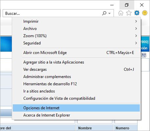Open Configuración de Vista de compatibilidad
This screenshot has height=131, width=150.
pyautogui.click(x=76, y=98)
